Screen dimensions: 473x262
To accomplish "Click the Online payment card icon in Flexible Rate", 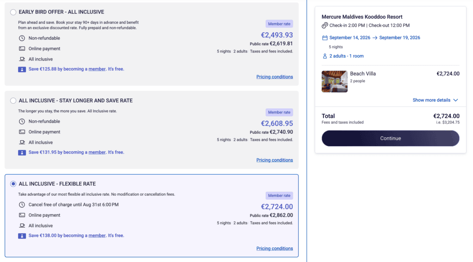I will (x=22, y=215).
